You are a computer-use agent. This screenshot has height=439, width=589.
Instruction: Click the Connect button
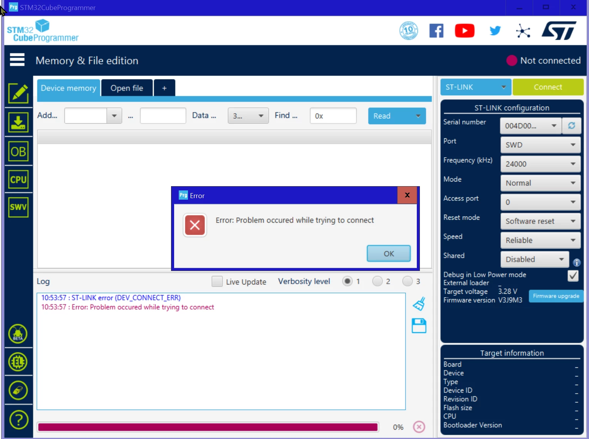(x=548, y=87)
